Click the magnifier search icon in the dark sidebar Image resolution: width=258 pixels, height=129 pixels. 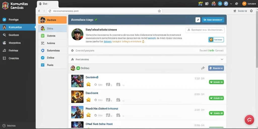click(5, 35)
